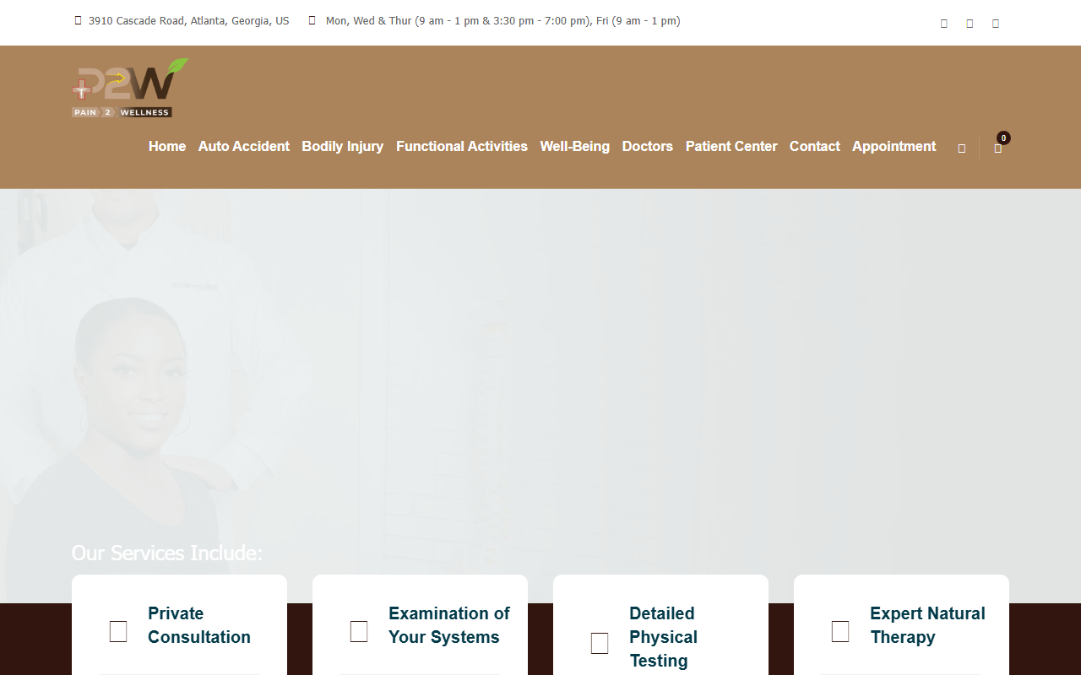Click the icon beside Detailed Physical Testing

tap(600, 643)
